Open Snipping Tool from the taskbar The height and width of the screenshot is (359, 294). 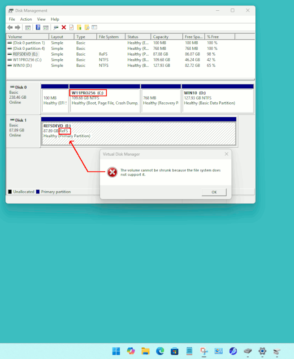(204, 351)
